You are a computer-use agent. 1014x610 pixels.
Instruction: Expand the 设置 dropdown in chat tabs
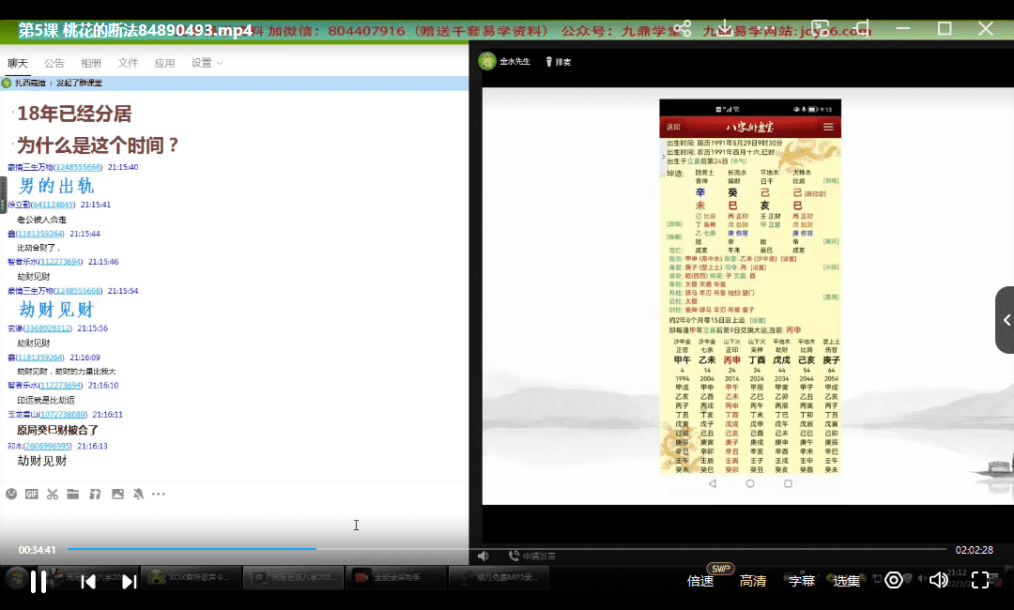coord(207,63)
